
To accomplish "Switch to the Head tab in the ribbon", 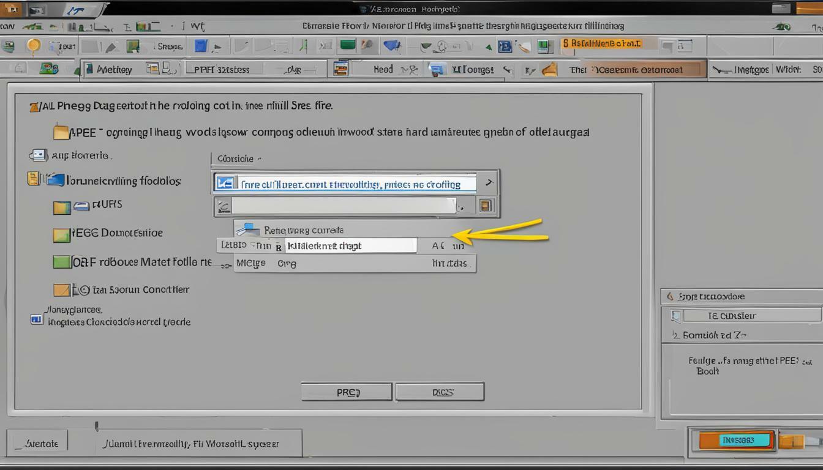I will point(383,69).
